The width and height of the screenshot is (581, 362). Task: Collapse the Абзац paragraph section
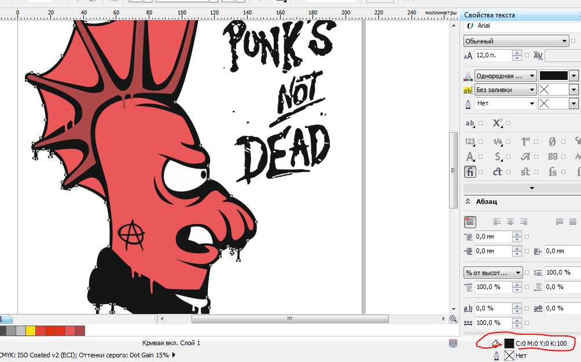[468, 202]
